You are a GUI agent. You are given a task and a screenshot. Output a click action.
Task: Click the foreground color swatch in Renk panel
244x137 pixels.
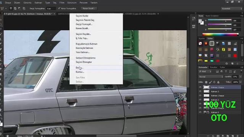200,21
